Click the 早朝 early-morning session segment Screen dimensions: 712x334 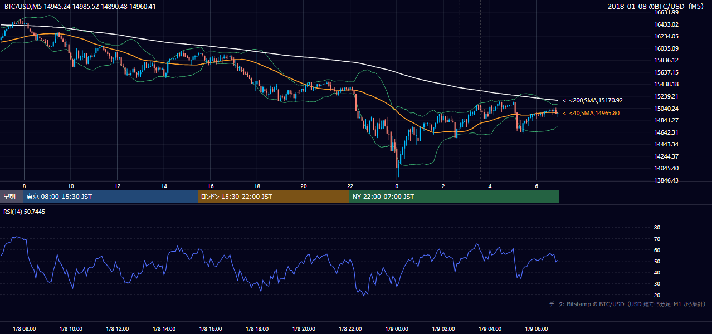[11, 197]
